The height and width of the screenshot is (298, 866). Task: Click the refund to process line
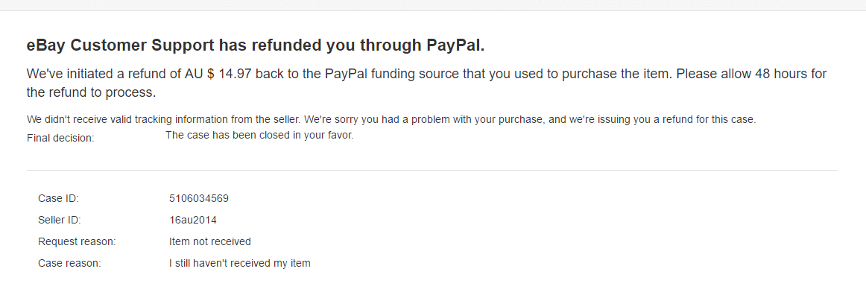tap(91, 92)
